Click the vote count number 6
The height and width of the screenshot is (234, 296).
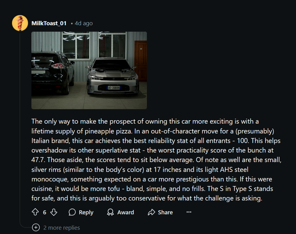pos(45,212)
